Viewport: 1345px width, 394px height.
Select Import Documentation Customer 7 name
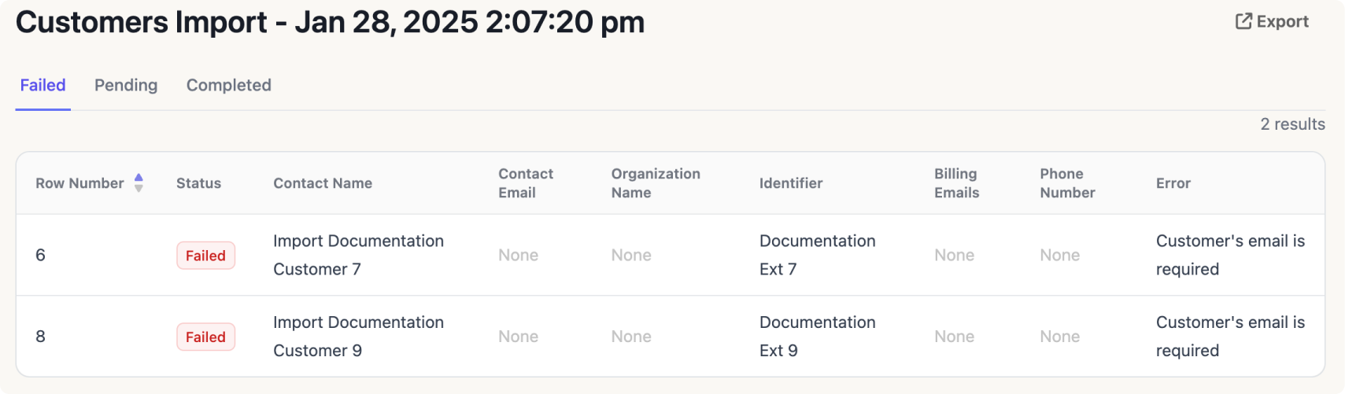(x=358, y=255)
